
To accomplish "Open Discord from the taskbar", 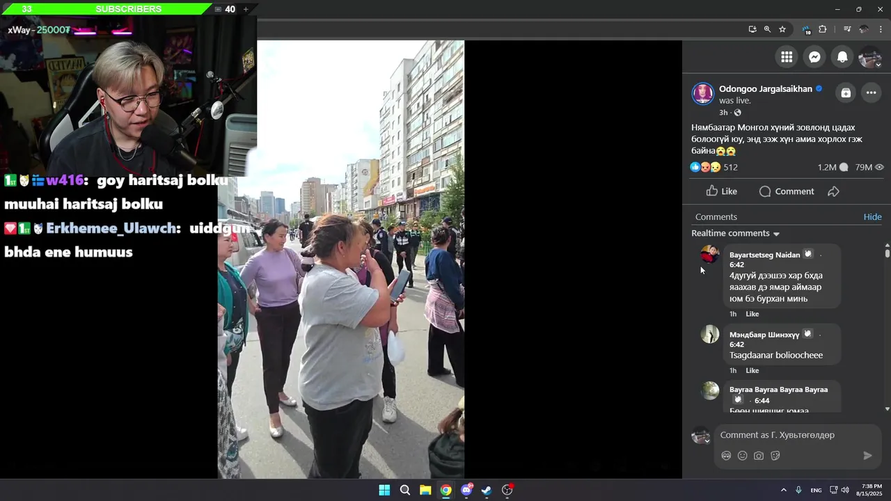I will [x=466, y=490].
